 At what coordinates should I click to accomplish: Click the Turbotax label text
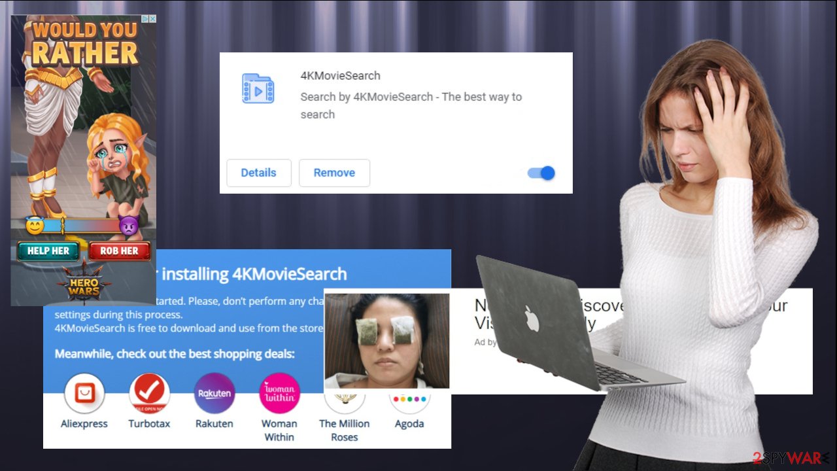[149, 423]
